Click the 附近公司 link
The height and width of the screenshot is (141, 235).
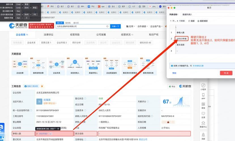coord(143,139)
